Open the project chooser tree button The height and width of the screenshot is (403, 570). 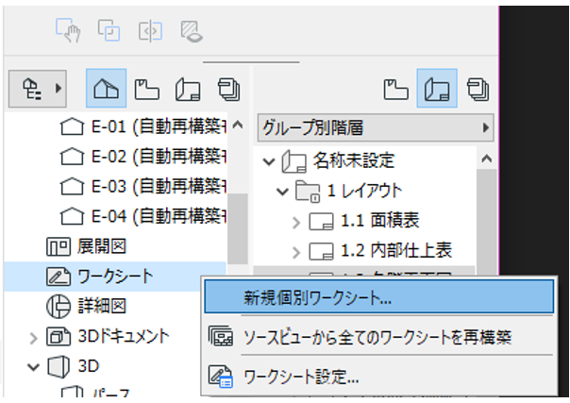[x=38, y=89]
